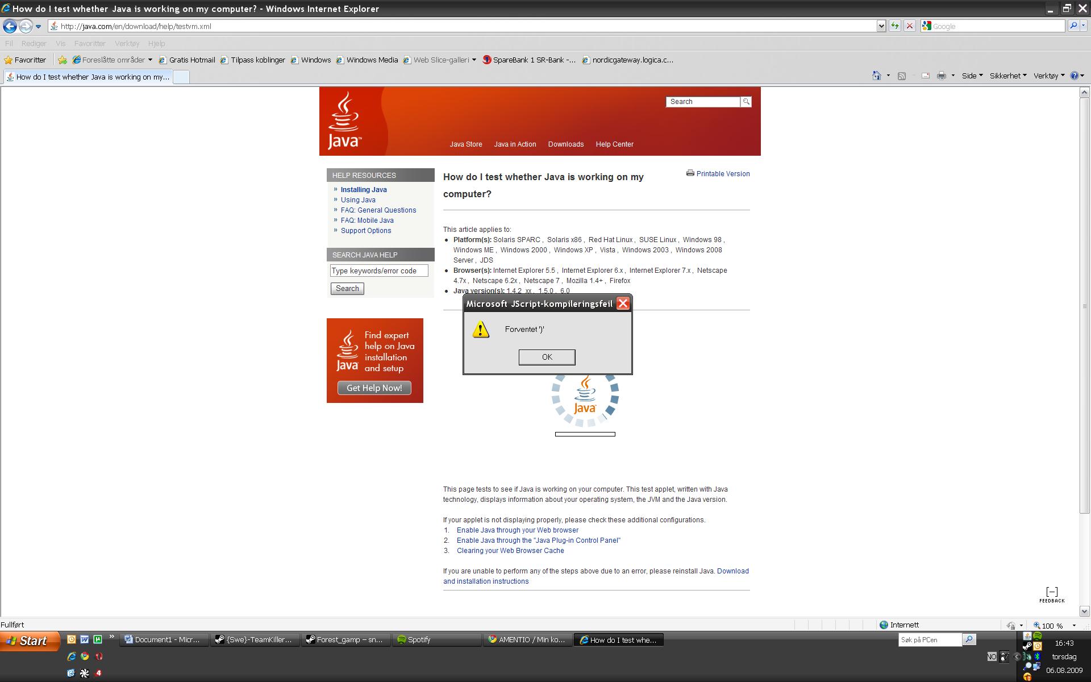
Task: Click the magnifier icon beside Google box
Action: pyautogui.click(x=1073, y=26)
